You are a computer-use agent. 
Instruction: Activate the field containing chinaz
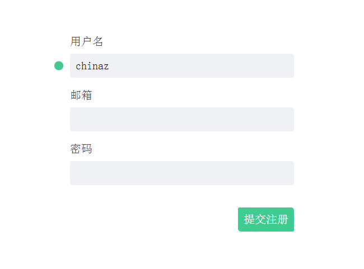[x=181, y=65]
